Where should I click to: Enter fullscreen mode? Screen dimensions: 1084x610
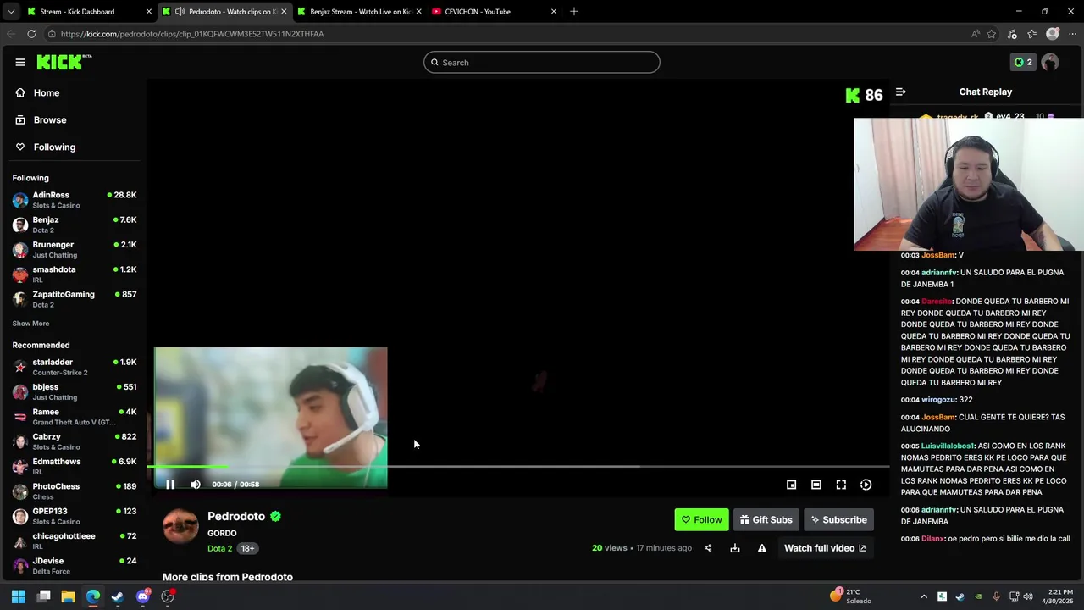click(x=841, y=485)
